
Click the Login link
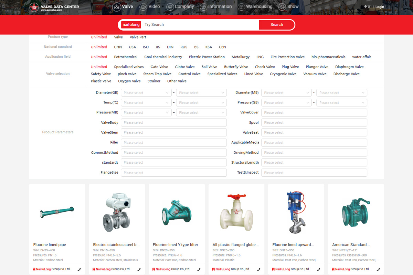(x=380, y=7)
